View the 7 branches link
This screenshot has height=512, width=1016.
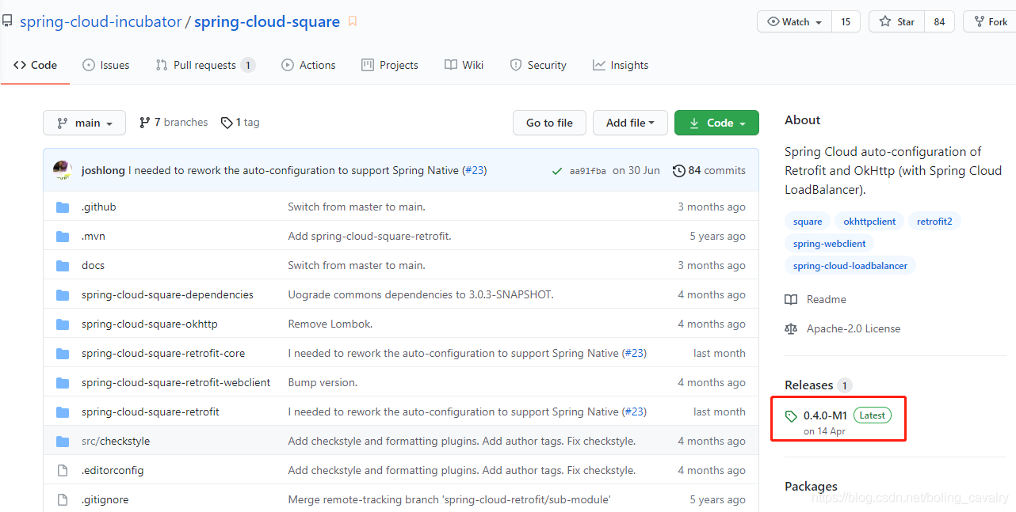tap(174, 123)
